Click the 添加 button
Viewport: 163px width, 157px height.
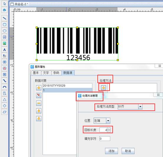(111, 151)
